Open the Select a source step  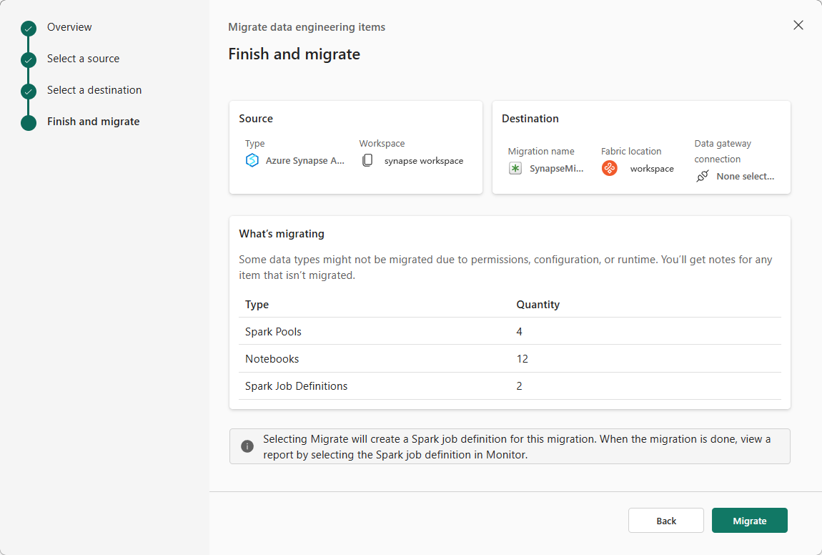84,59
